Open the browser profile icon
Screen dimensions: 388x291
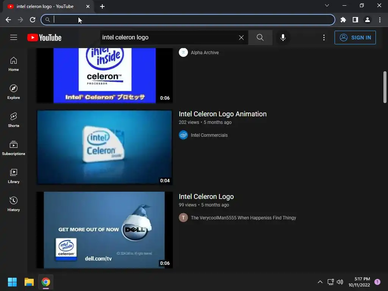coord(368,20)
